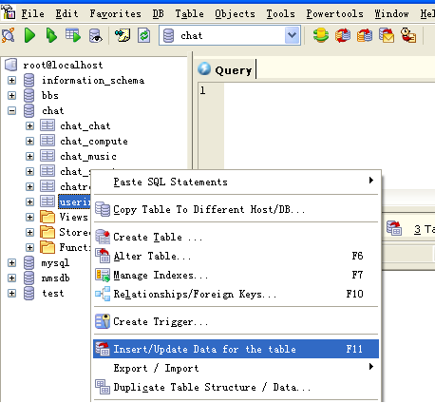Select Create Table context menu entry
This screenshot has width=435, height=403.
click(236, 237)
